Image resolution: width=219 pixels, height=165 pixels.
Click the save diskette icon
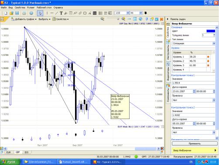(x=17, y=13)
